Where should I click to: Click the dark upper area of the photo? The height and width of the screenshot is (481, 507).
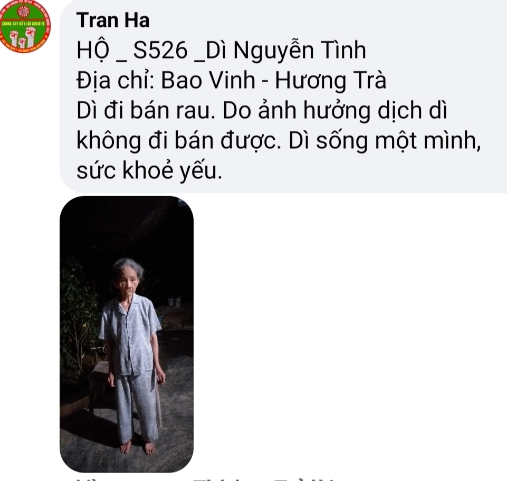pos(127,226)
